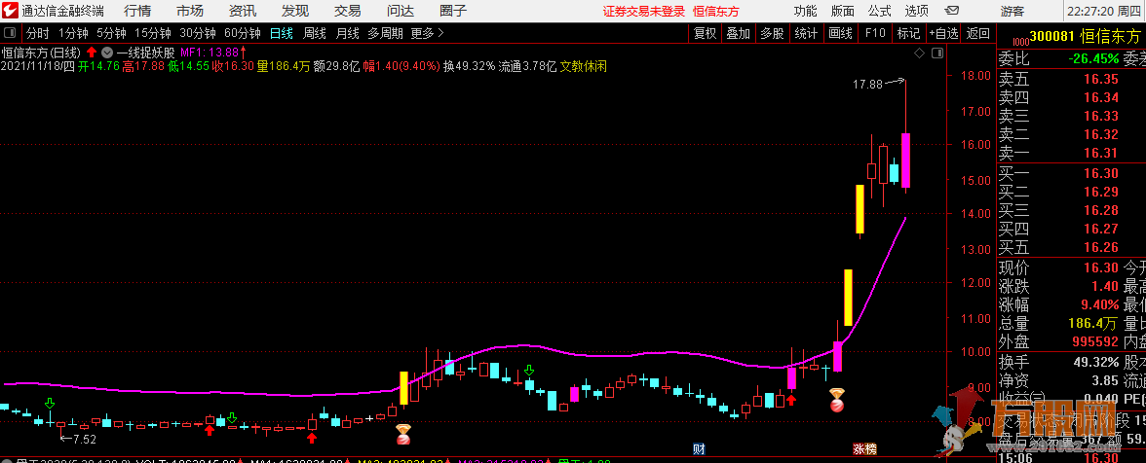Switch to the 5分钟 period tab
The height and width of the screenshot is (463, 1146).
(111, 33)
